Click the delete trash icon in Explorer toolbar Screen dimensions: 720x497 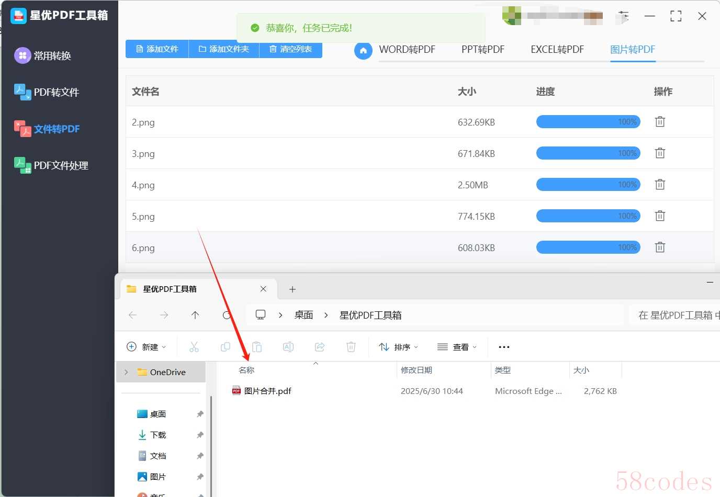tap(351, 347)
